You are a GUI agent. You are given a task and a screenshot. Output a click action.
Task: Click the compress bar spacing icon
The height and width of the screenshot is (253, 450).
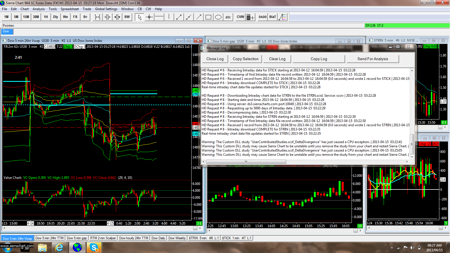pyautogui.click(x=107, y=17)
